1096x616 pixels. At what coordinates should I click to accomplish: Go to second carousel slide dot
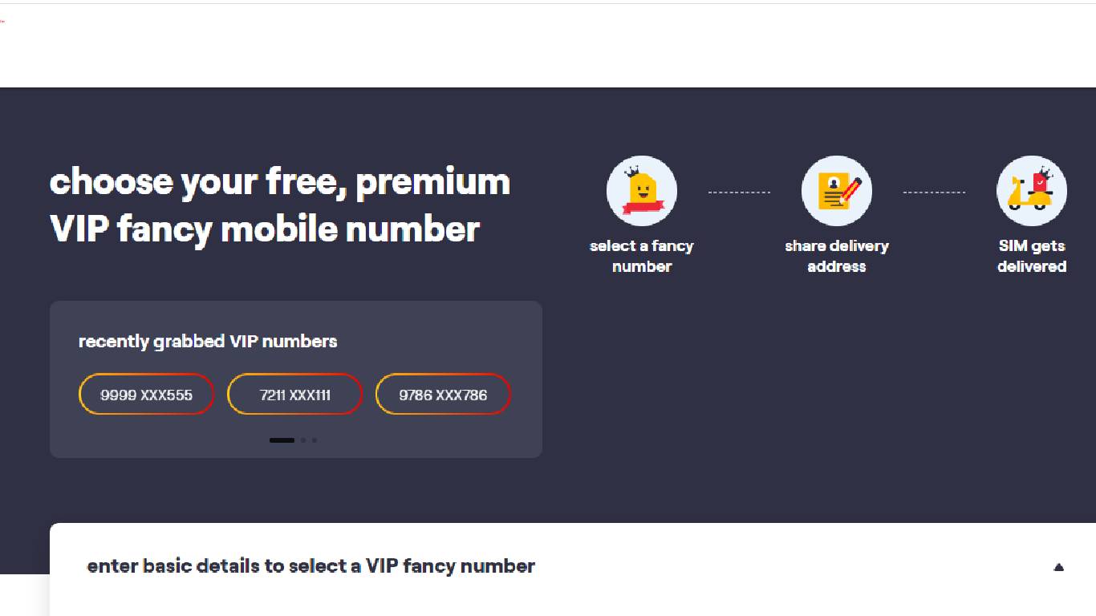[x=303, y=440]
